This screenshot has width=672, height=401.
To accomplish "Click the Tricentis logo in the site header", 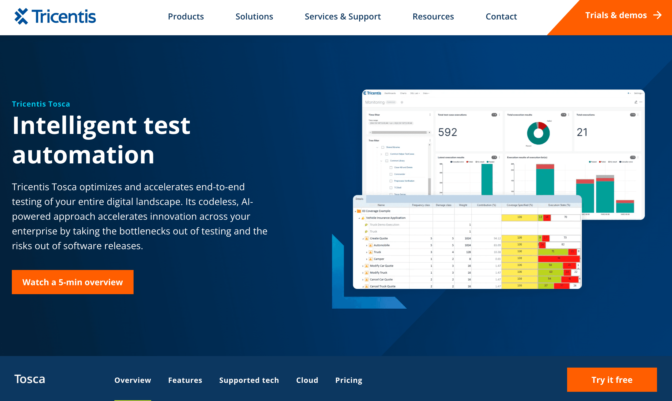I will click(x=55, y=16).
